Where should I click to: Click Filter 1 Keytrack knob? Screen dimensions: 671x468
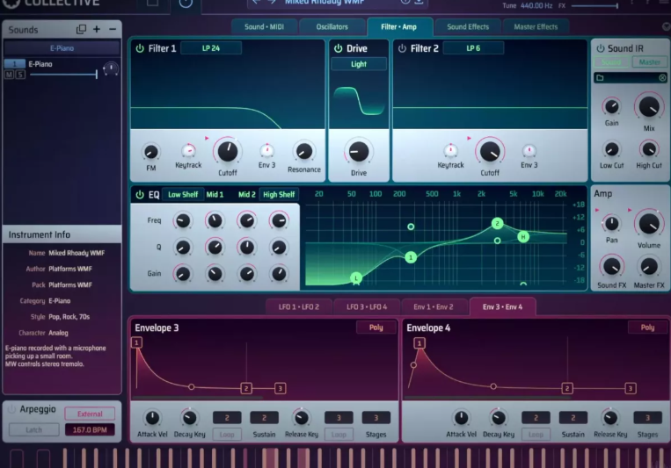(188, 150)
